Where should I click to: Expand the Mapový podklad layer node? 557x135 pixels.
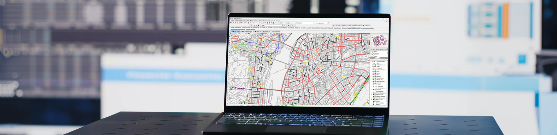tap(372, 70)
